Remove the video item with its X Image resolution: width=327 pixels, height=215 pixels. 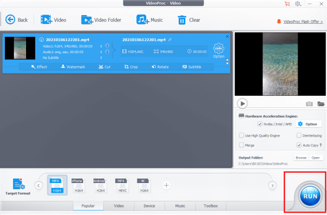coord(227,37)
